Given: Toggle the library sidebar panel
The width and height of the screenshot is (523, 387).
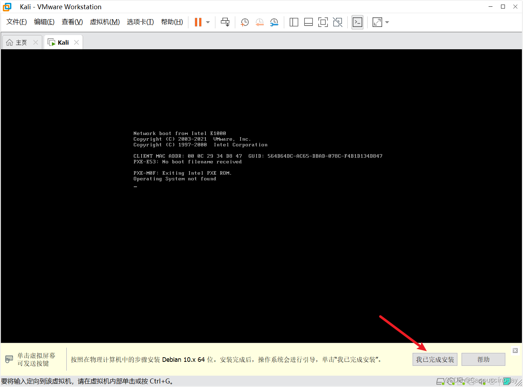Looking at the screenshot, I should 294,22.
